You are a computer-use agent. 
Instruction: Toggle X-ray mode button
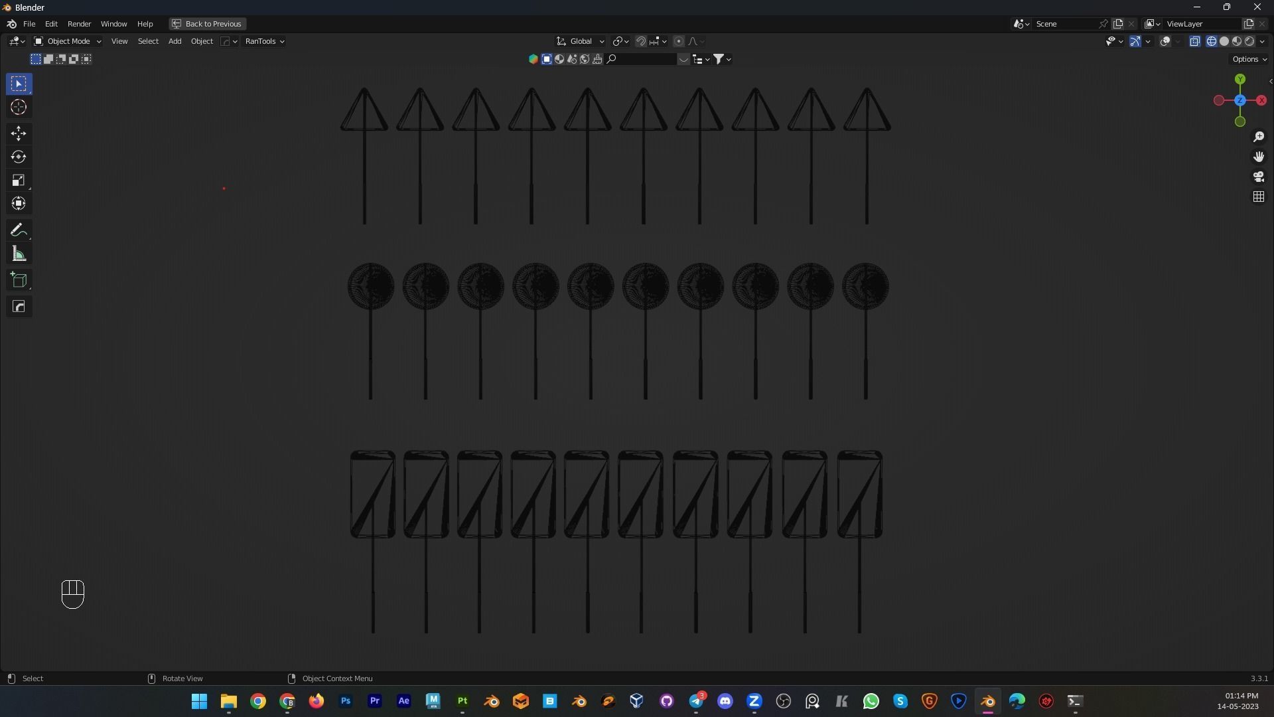[1195, 41]
